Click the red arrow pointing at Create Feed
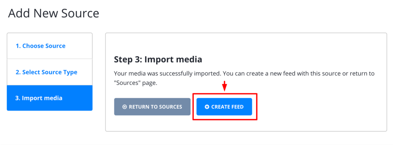Screen dimensions: 393x154 point(225,86)
